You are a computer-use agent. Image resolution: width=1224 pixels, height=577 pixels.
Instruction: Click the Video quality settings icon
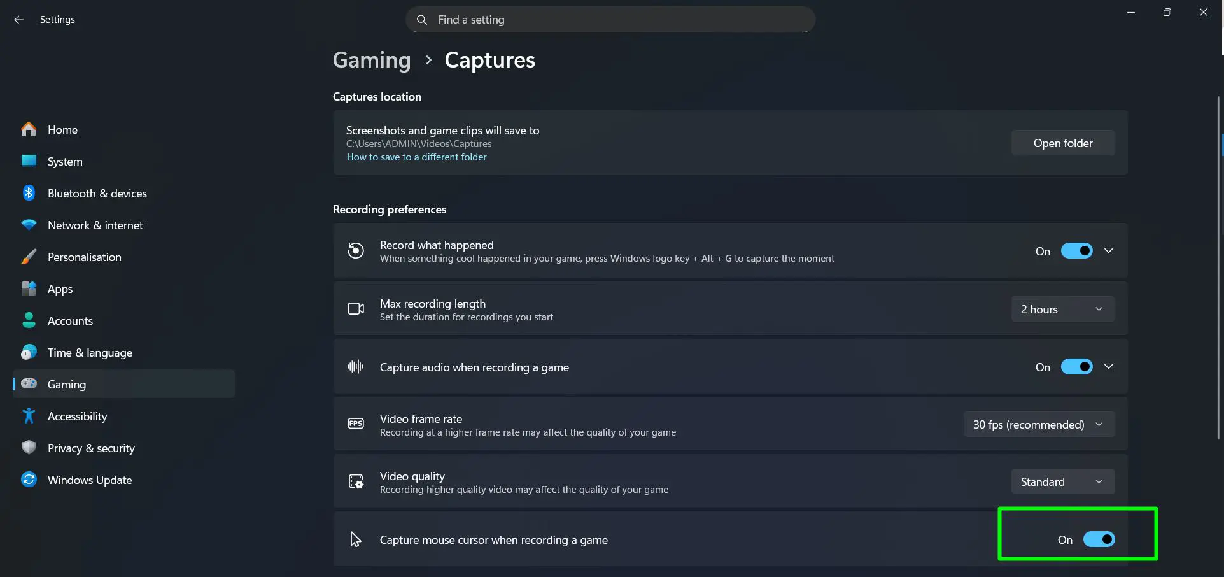point(355,481)
